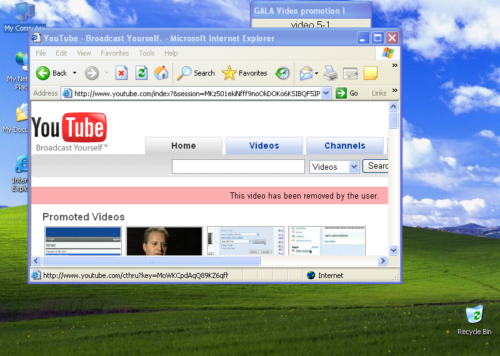The image size is (500, 356).
Task: Click the Print icon
Action: point(331,73)
